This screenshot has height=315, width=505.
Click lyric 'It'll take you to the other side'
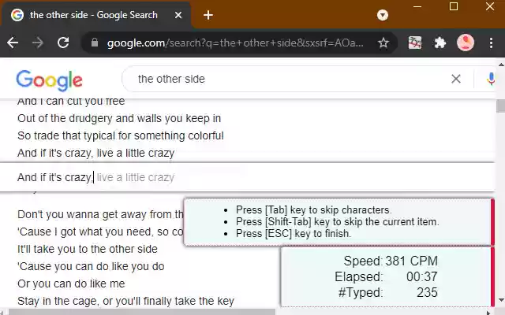tap(88, 249)
